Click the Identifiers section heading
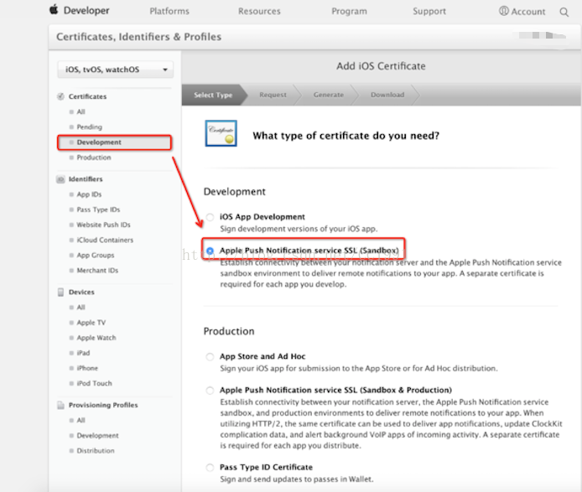Screen dimensions: 582x492 (86, 179)
